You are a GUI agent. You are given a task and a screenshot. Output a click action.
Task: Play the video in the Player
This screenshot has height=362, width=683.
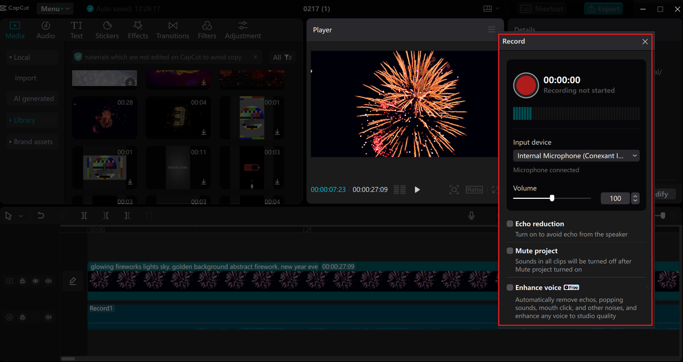(417, 190)
